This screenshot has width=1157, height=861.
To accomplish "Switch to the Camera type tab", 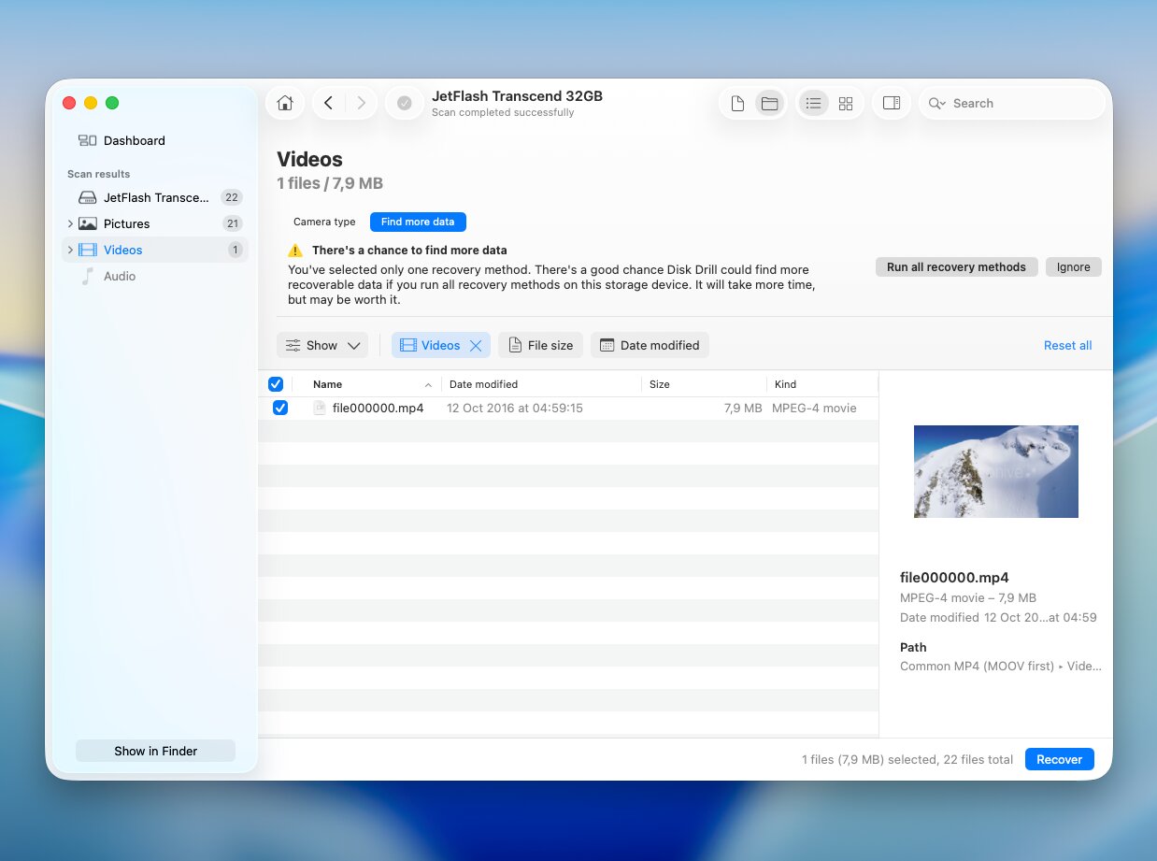I will [x=324, y=222].
